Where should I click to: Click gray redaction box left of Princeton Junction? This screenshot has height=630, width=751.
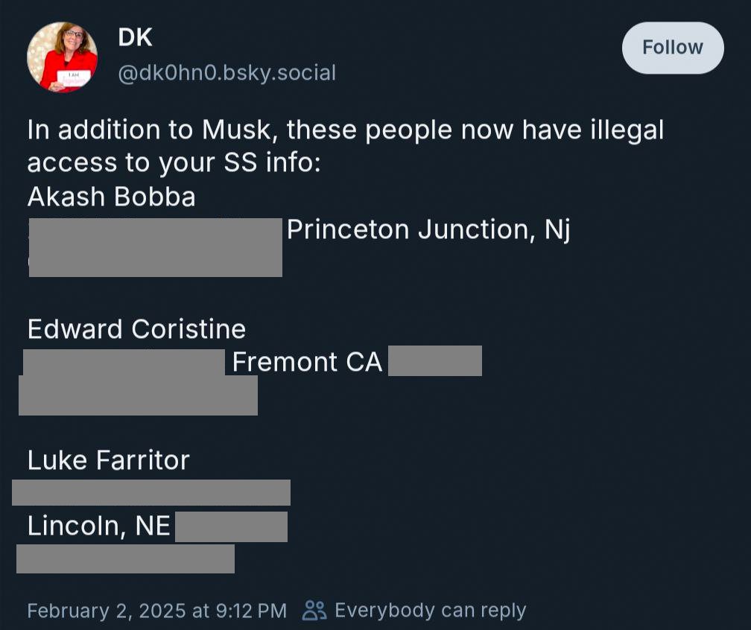pos(155,247)
